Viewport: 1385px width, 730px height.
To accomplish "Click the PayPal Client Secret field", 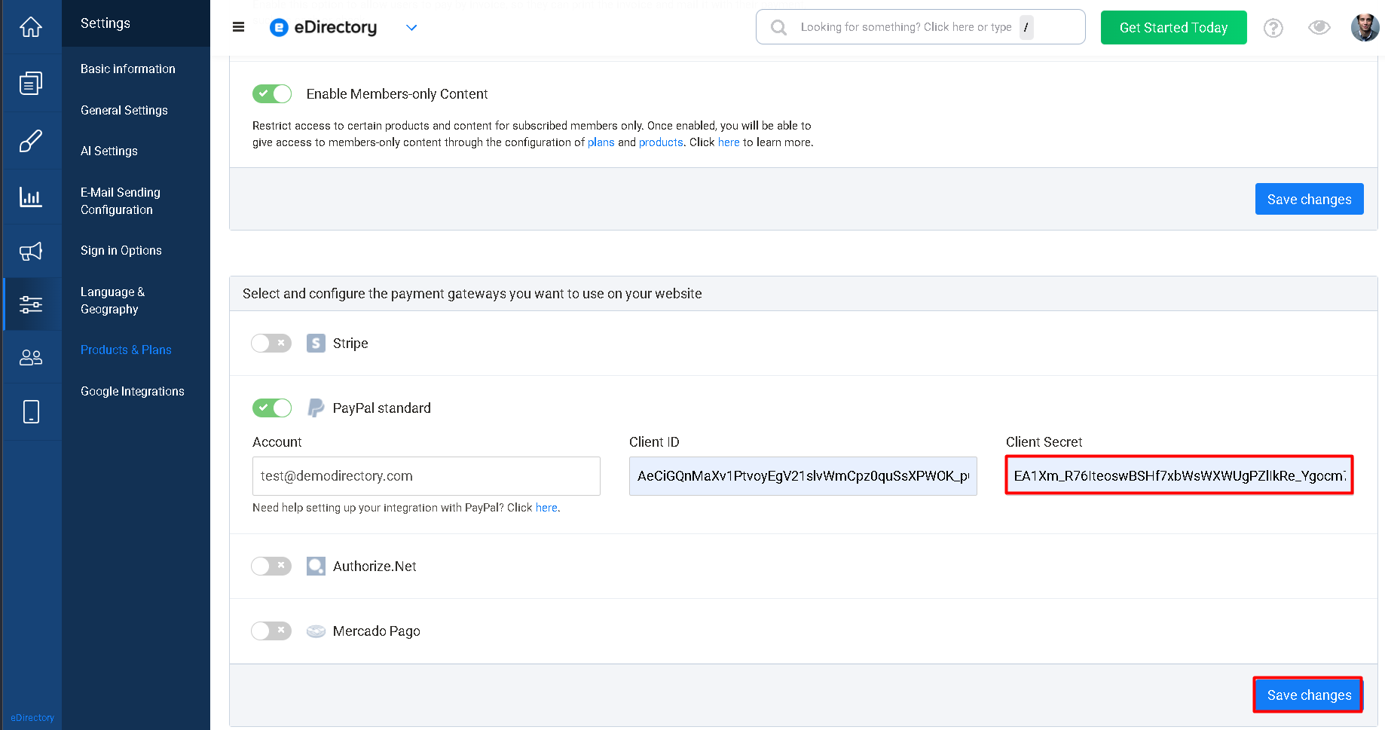I will [1180, 476].
